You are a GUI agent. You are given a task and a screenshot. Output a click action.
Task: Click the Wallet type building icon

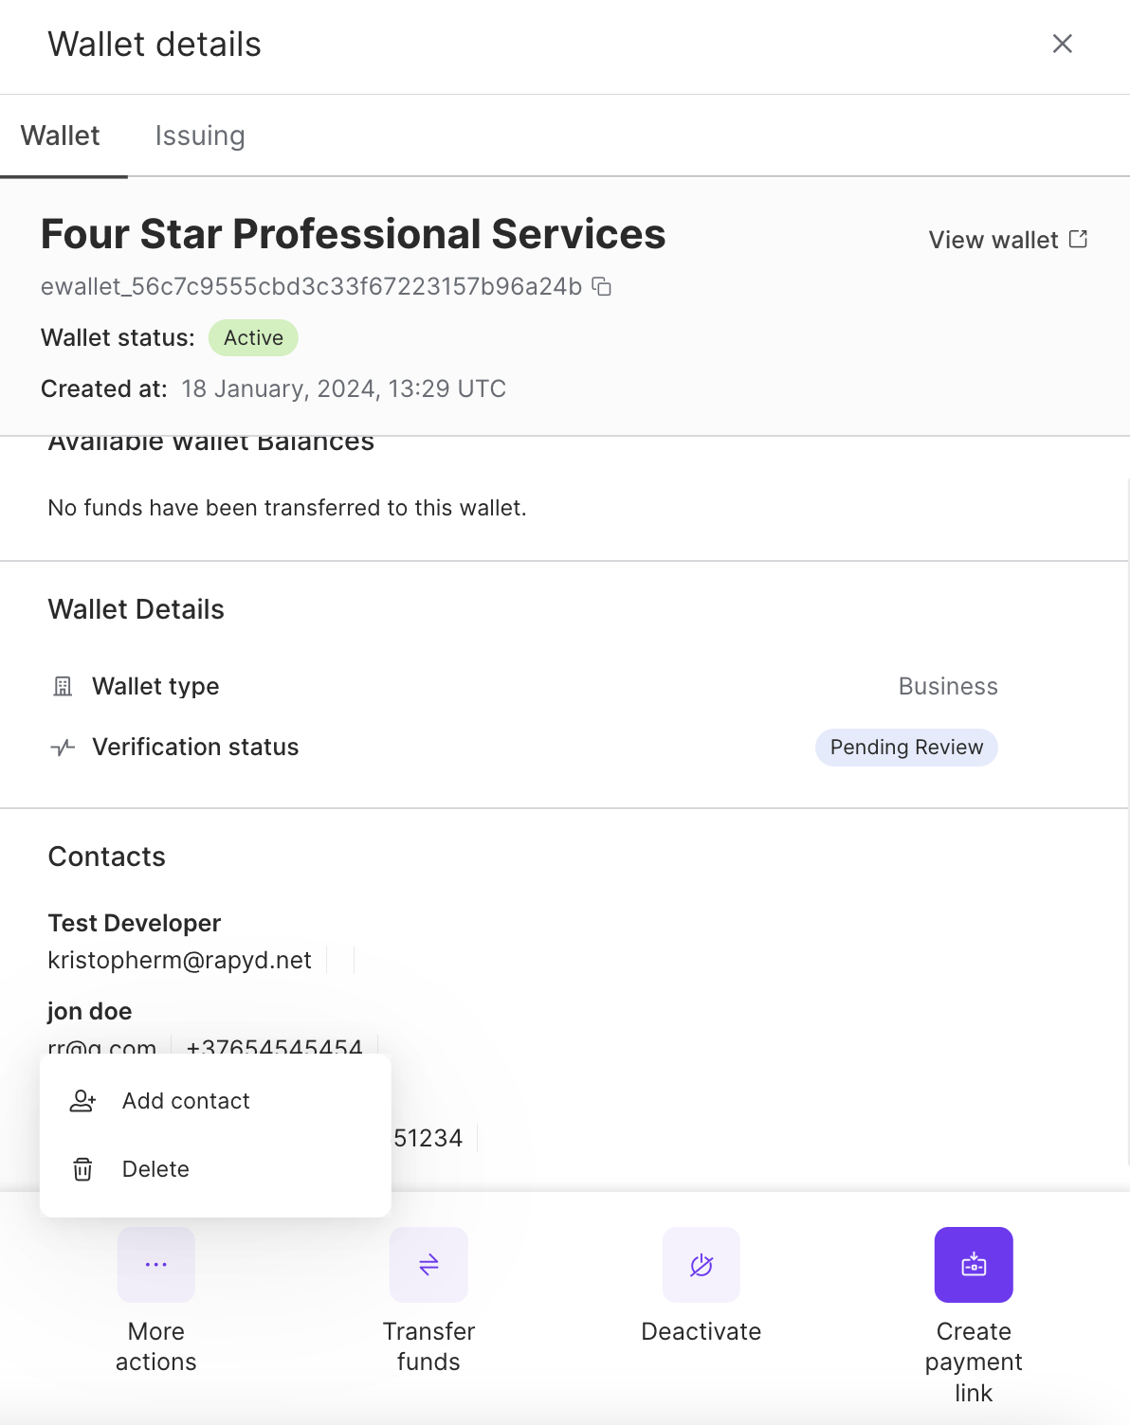point(63,686)
